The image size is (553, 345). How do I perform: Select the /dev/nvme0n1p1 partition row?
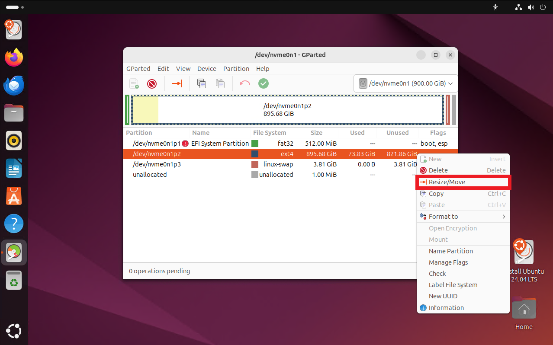tap(290, 144)
